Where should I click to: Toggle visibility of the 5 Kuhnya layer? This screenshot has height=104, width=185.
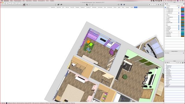click(x=179, y=21)
